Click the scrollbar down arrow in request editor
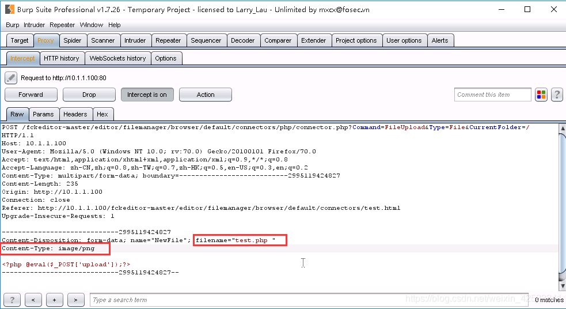 563,286
